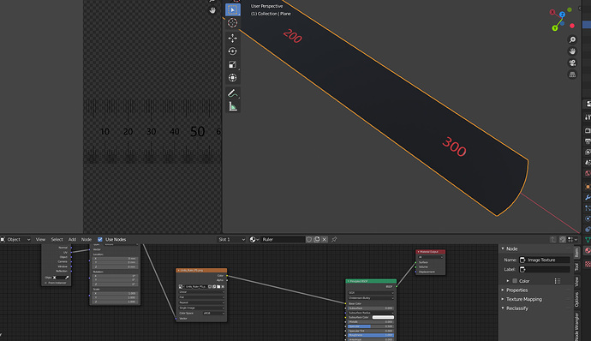Select the Select Box tool
Screen dimensions: 591x341
tap(233, 9)
